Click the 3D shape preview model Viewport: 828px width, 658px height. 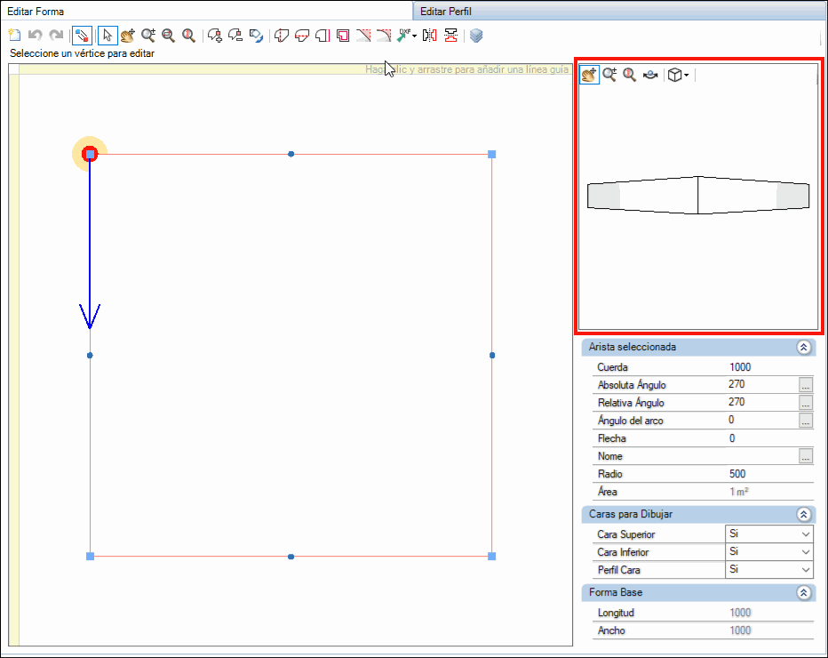click(698, 195)
